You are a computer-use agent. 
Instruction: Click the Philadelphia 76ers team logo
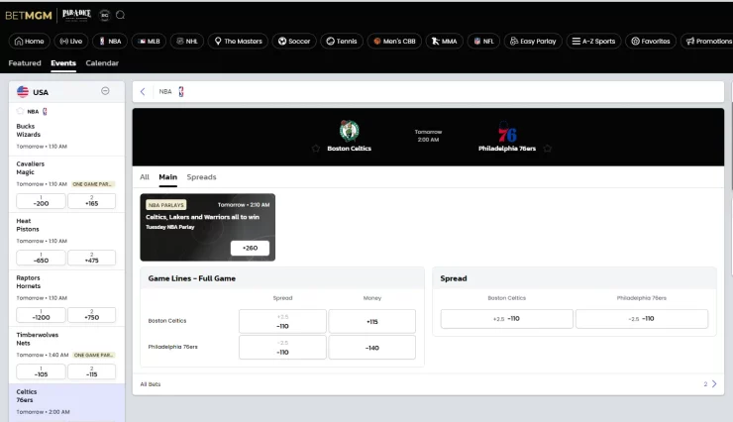[507, 133]
